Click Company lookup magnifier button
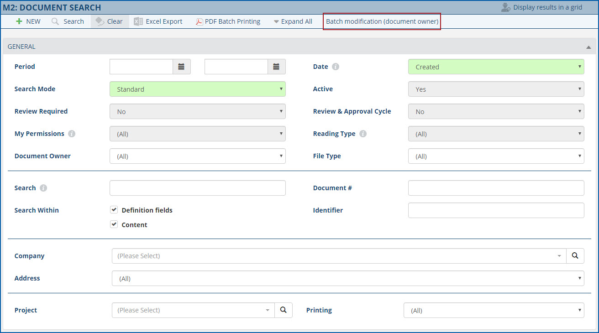599x333 pixels. tap(575, 256)
